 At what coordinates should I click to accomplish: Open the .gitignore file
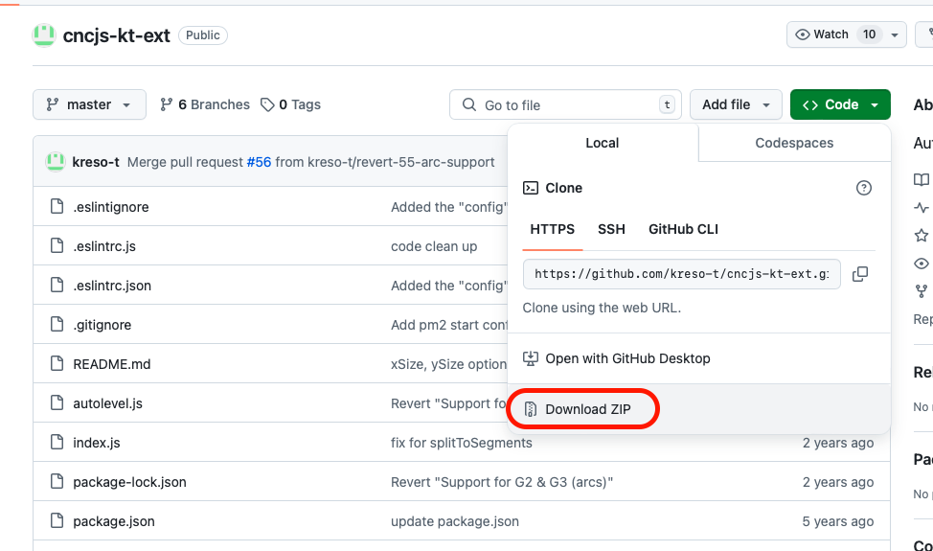coord(102,325)
